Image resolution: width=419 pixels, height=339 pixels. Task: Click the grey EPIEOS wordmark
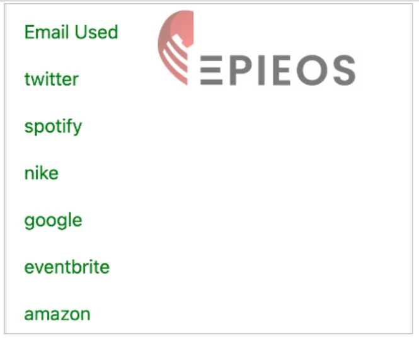(278, 71)
